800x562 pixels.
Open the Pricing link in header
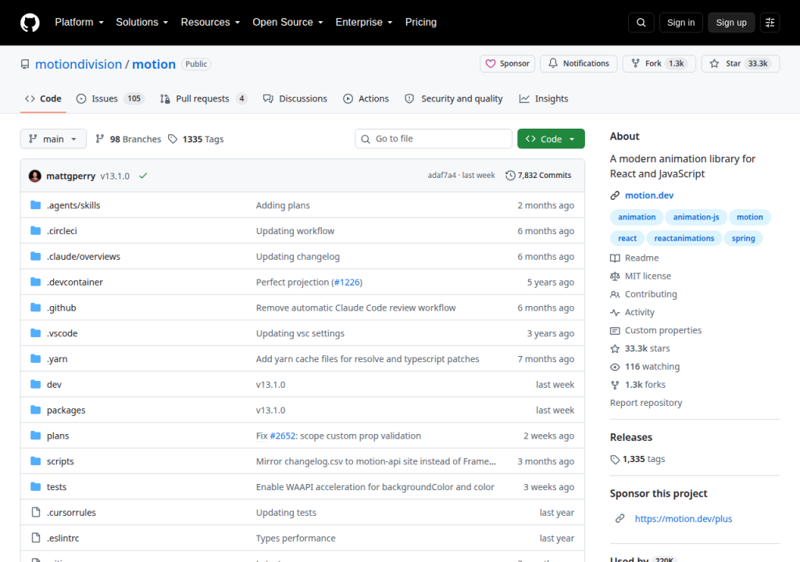pyautogui.click(x=421, y=23)
